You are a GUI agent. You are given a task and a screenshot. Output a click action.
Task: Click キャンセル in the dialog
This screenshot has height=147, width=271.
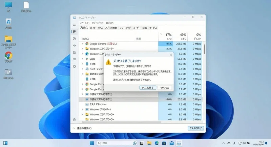tap(165, 88)
